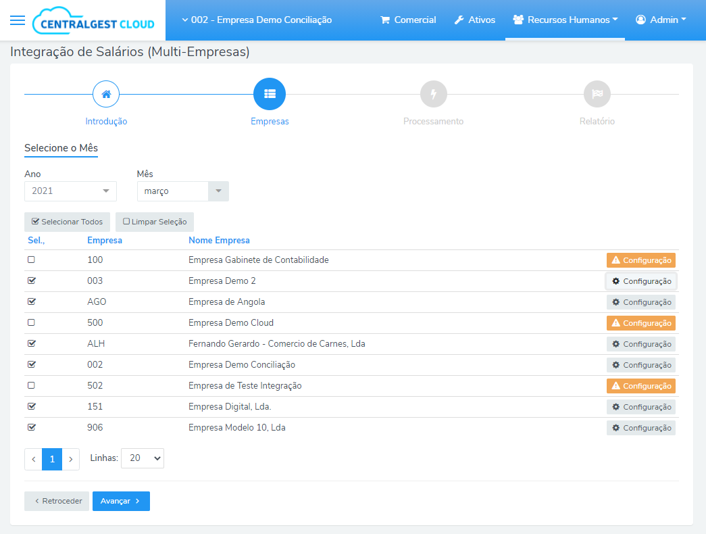Click the Processamento step label
Screen dimensions: 706x534
click(433, 121)
